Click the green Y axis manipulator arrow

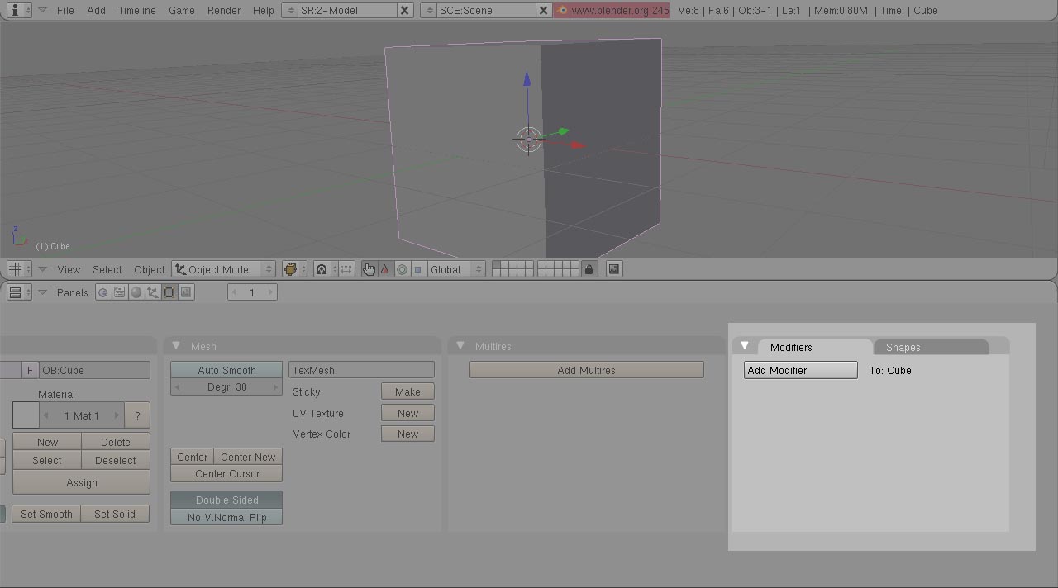(563, 130)
